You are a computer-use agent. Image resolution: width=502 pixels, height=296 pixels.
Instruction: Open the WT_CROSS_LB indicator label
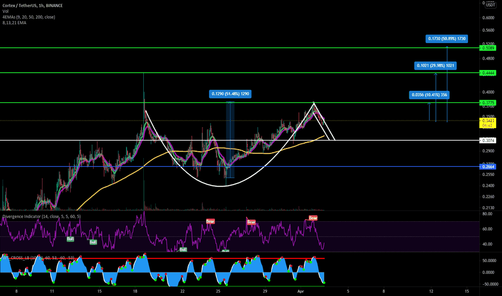38,258
